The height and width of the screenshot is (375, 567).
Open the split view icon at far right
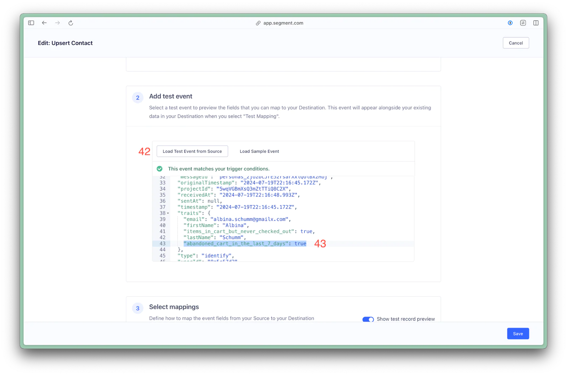click(536, 23)
